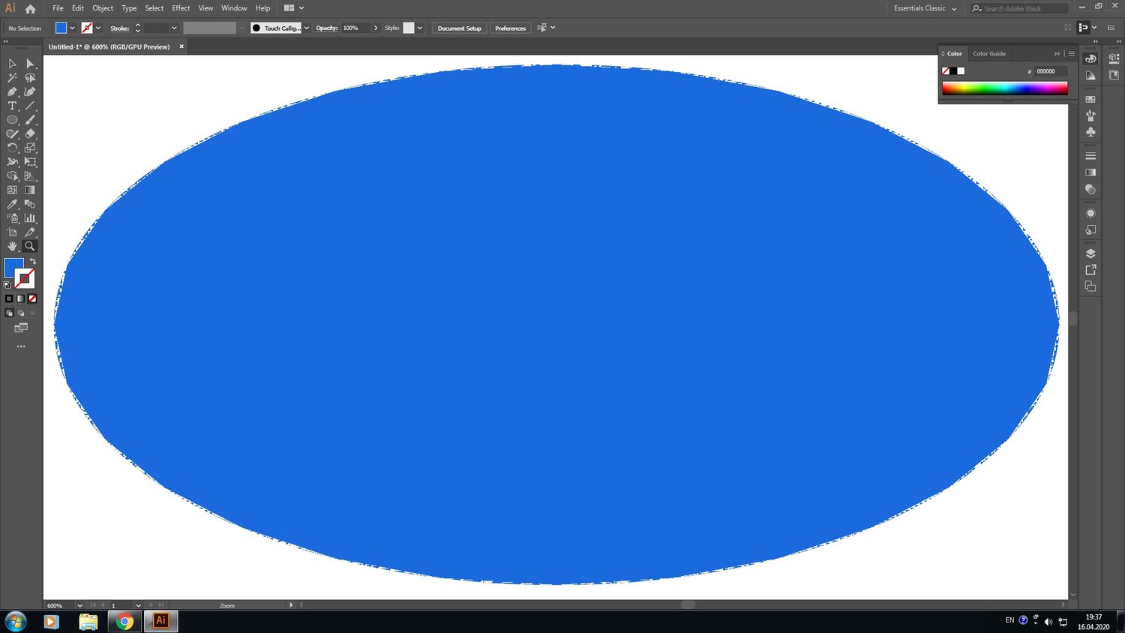Open the Touch Callig brush dropdown
The width and height of the screenshot is (1125, 633).
click(306, 28)
